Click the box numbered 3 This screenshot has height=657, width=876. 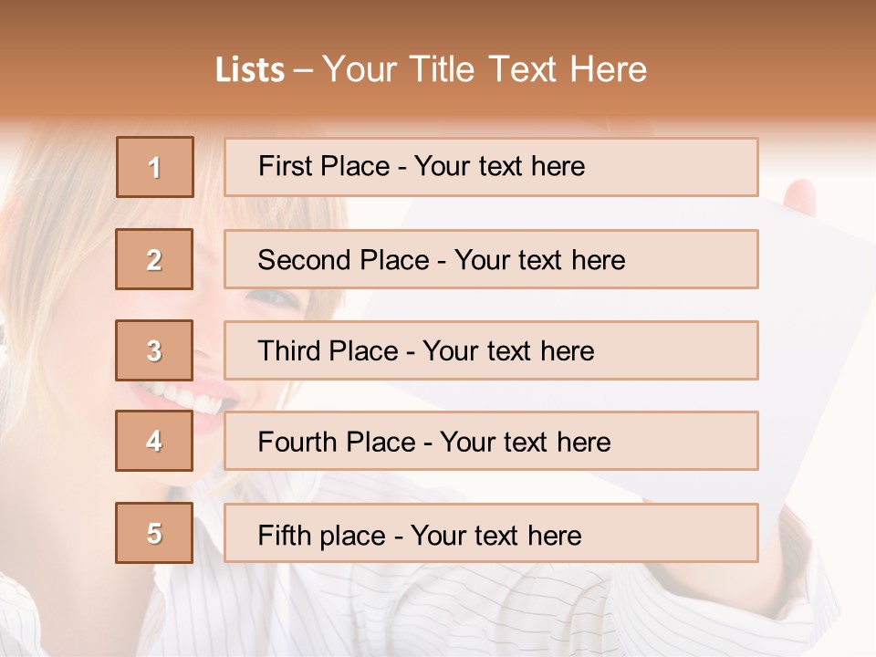154,350
